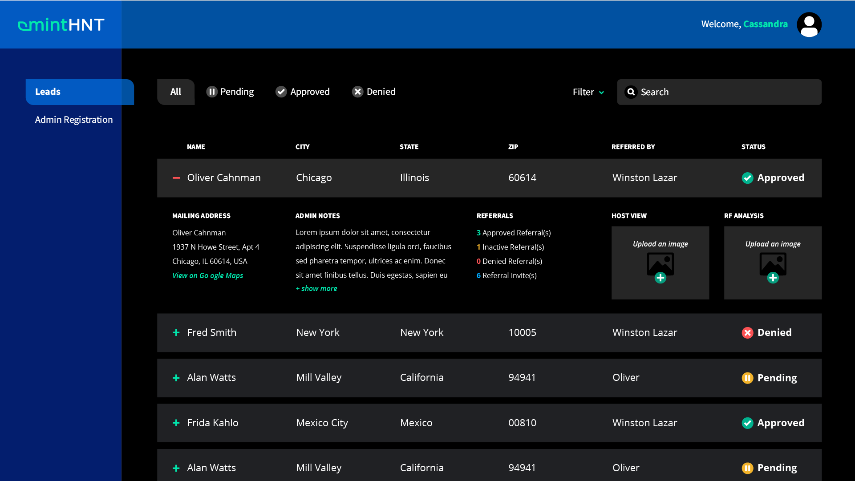Open the View on Google Maps link
The height and width of the screenshot is (481, 855).
click(x=207, y=275)
